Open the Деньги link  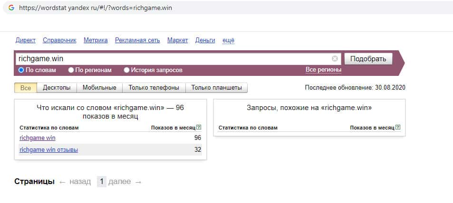[x=205, y=40]
